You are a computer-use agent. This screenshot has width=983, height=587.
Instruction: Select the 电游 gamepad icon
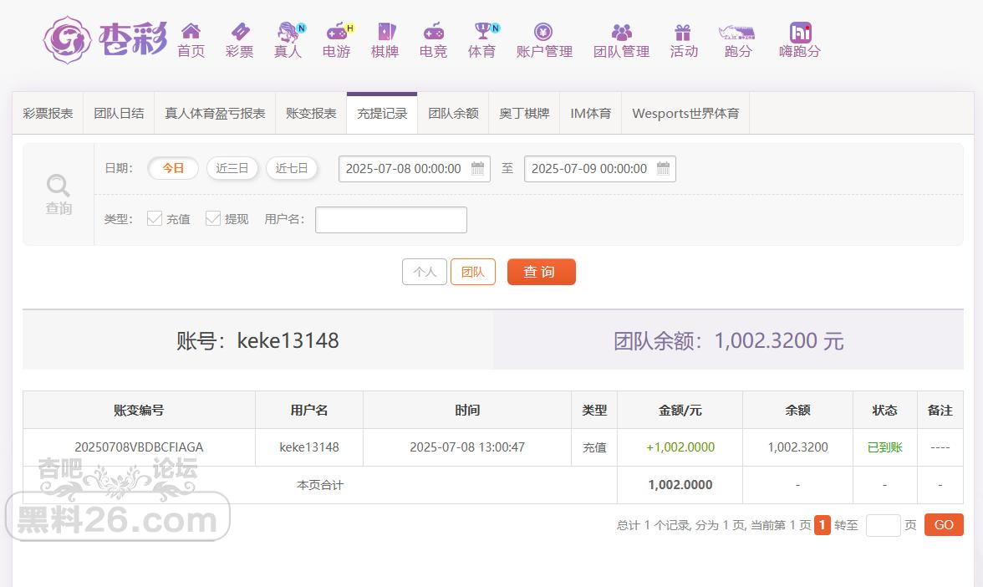click(338, 31)
